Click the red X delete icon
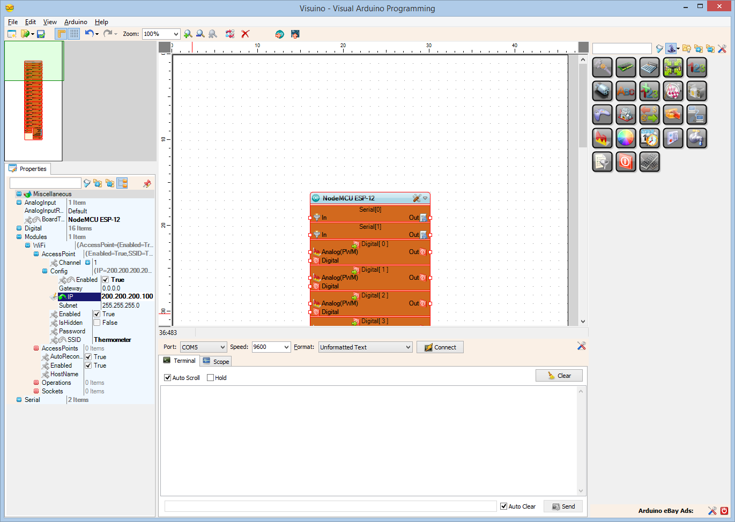The width and height of the screenshot is (735, 522). [x=246, y=34]
